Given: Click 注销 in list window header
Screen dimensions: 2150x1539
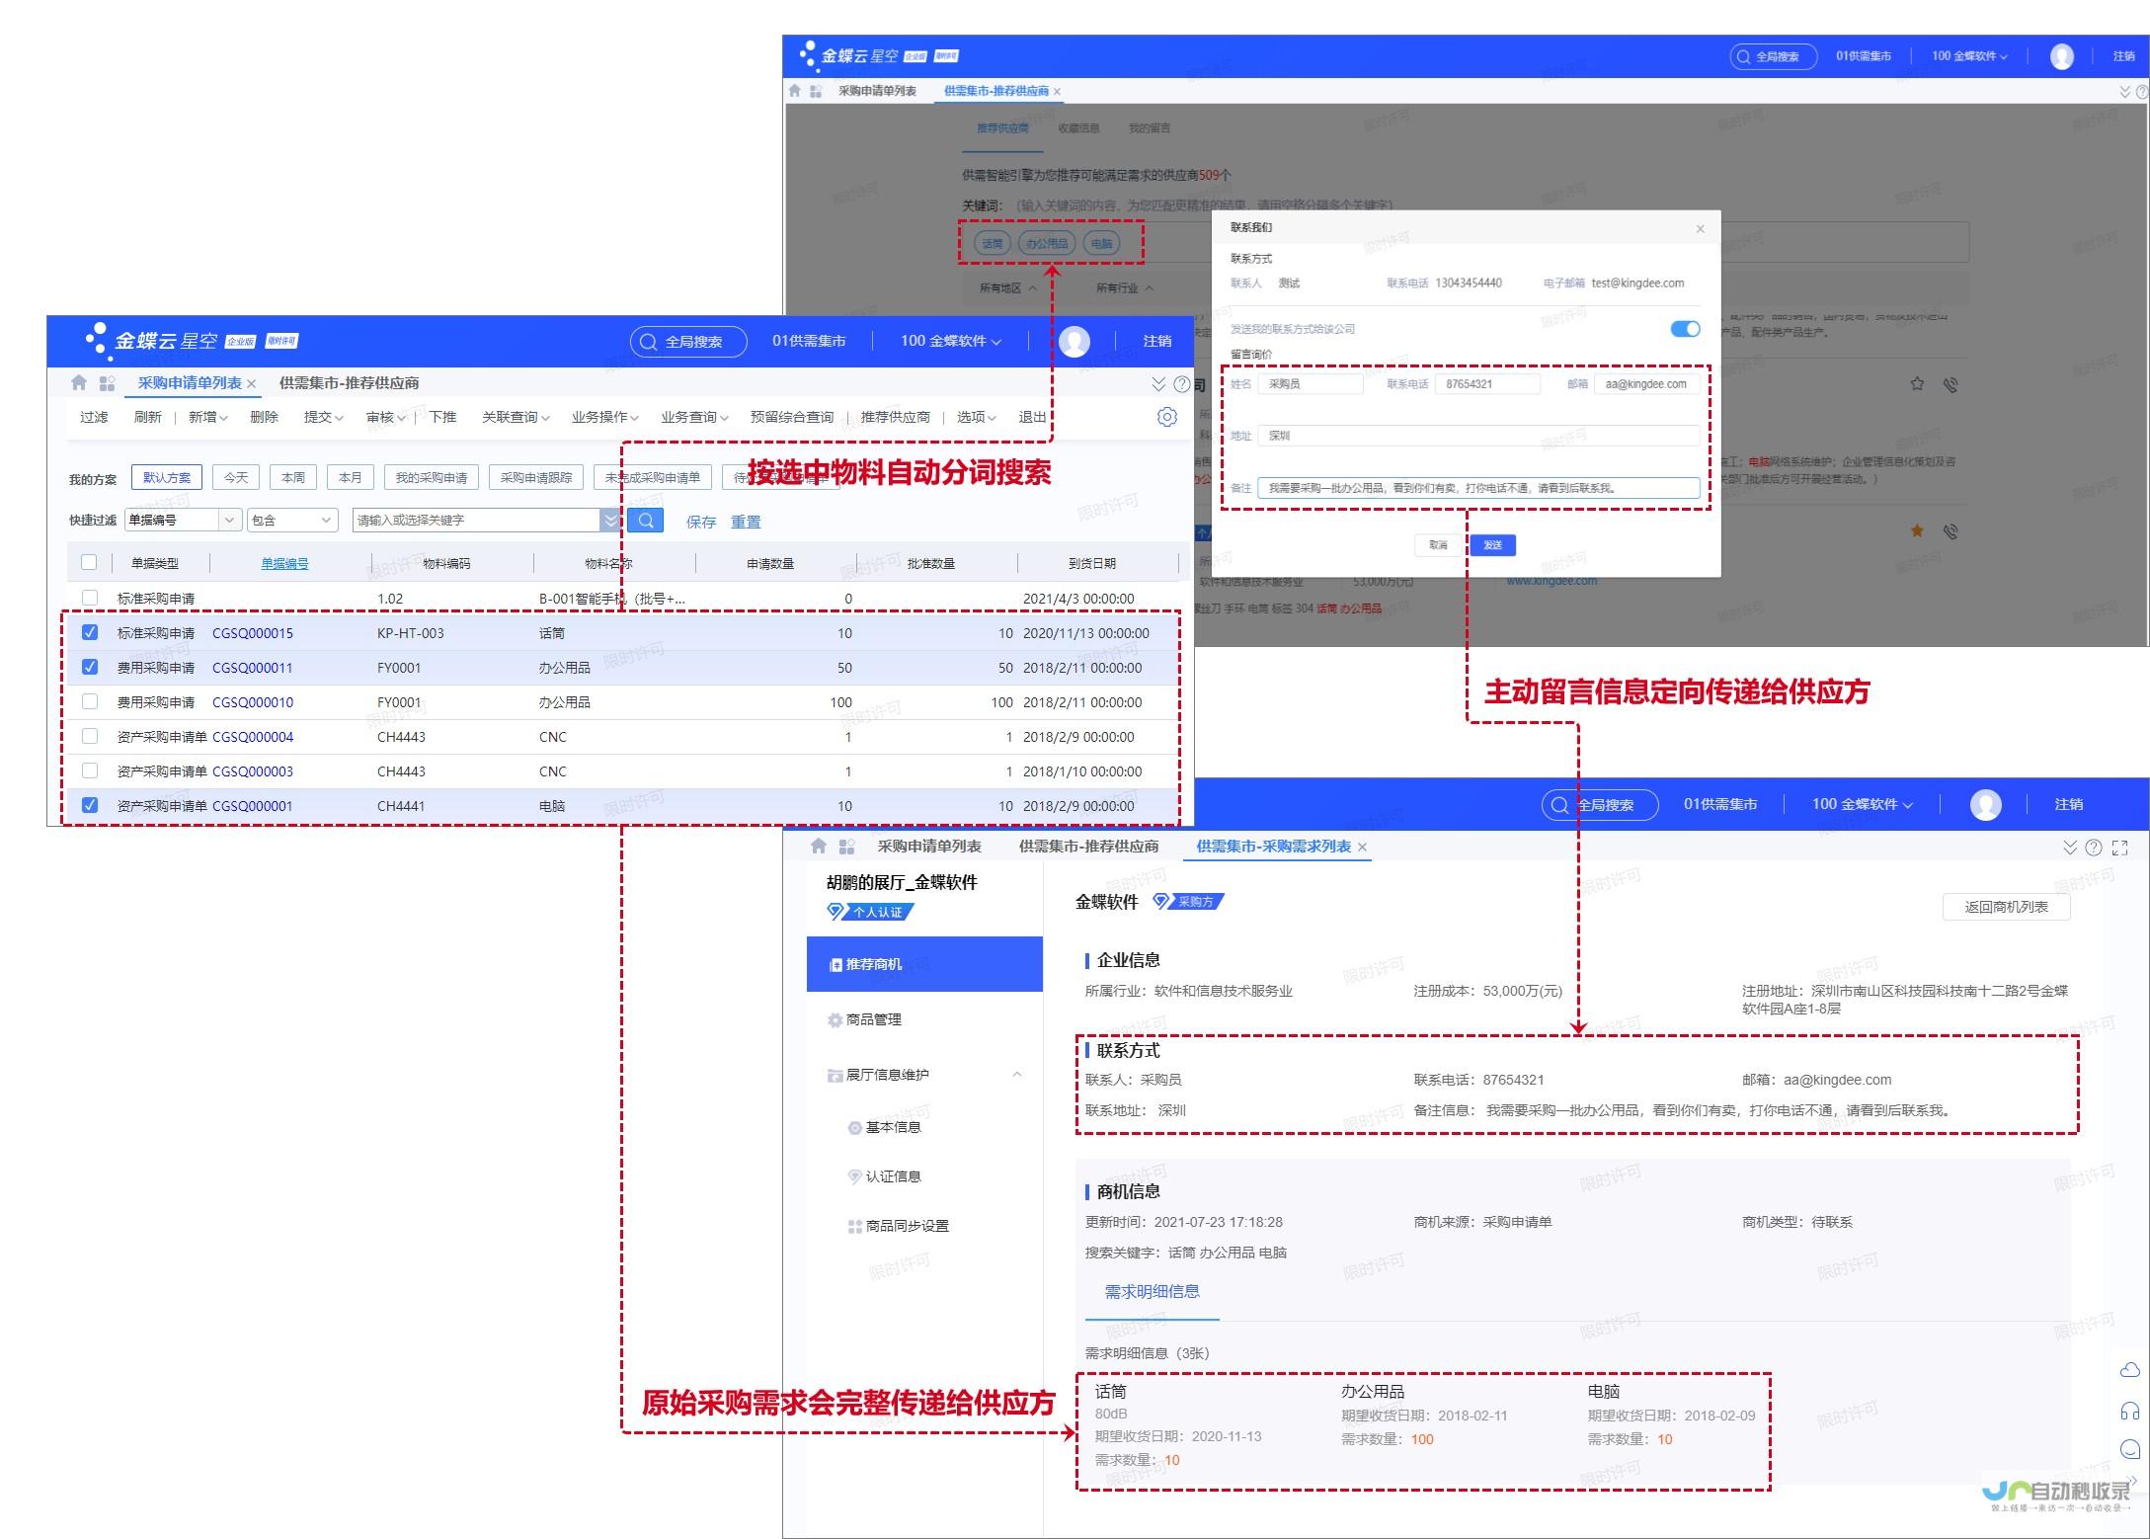Looking at the screenshot, I should coord(1156,341).
